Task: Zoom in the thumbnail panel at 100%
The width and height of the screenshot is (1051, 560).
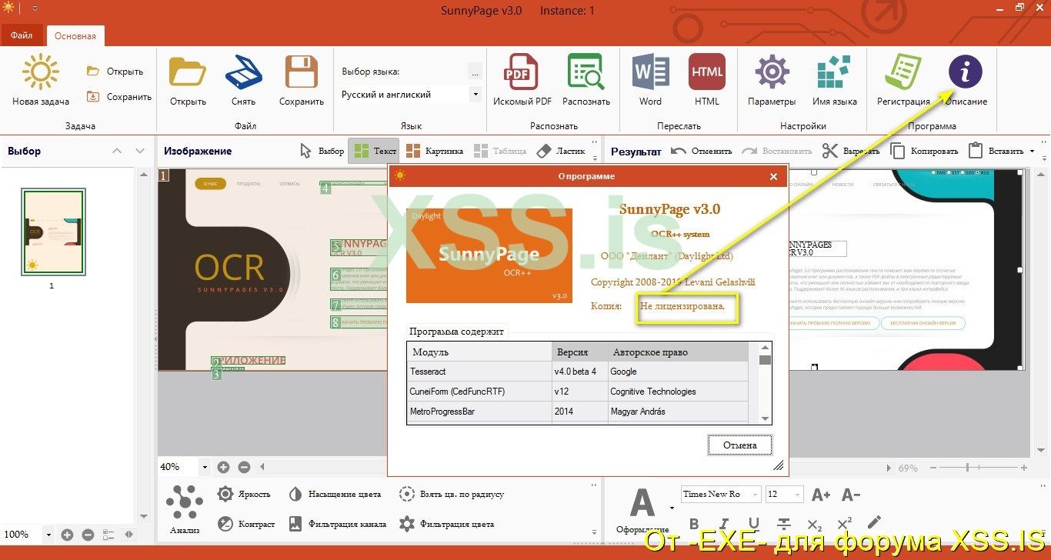Action: click(67, 535)
